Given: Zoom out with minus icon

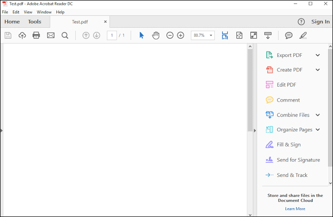Looking at the screenshot, I should pos(170,35).
